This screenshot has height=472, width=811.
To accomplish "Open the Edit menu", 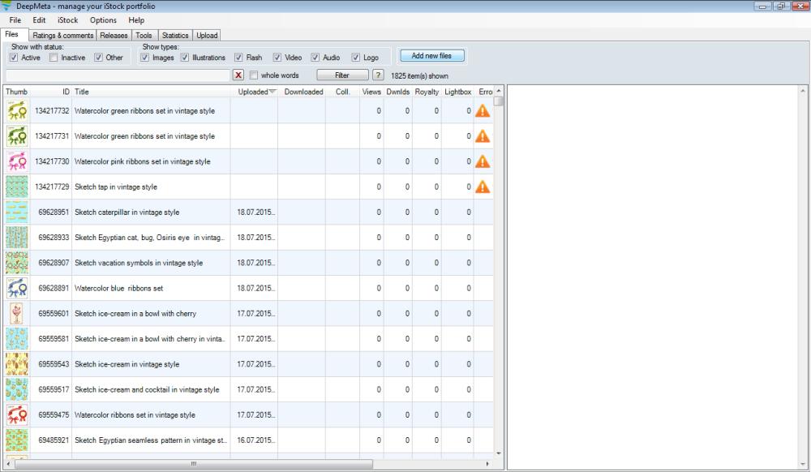I will [39, 20].
